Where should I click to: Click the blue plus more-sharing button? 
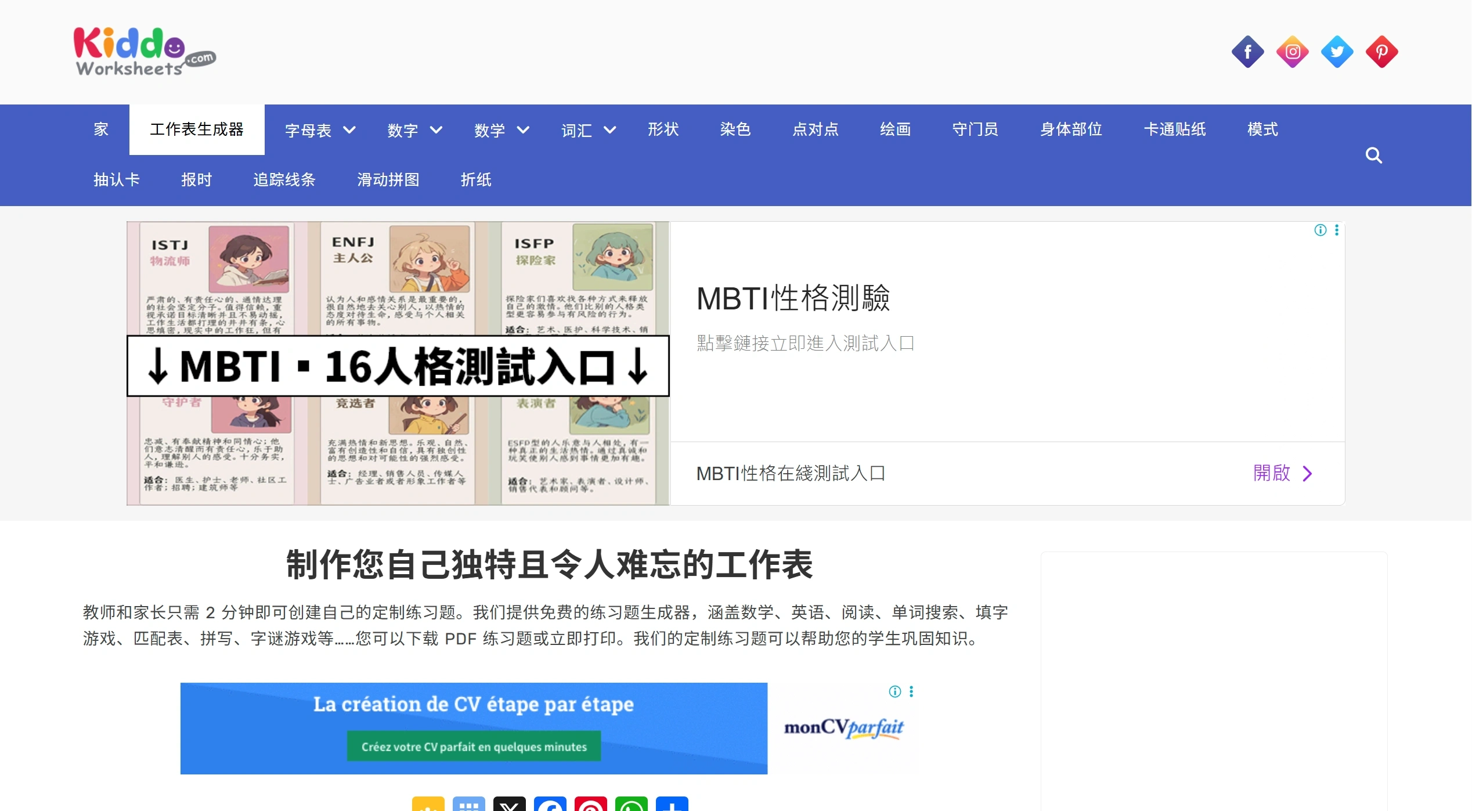pos(672,804)
